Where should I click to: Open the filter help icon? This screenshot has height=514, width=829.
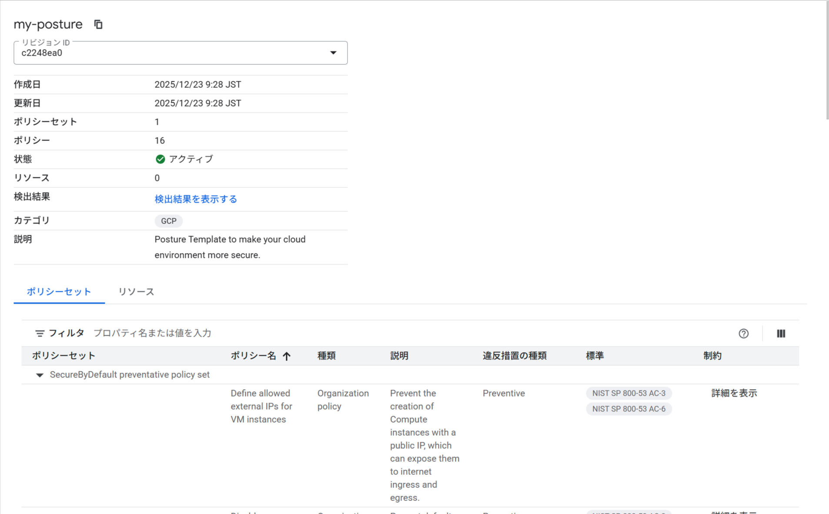point(743,334)
